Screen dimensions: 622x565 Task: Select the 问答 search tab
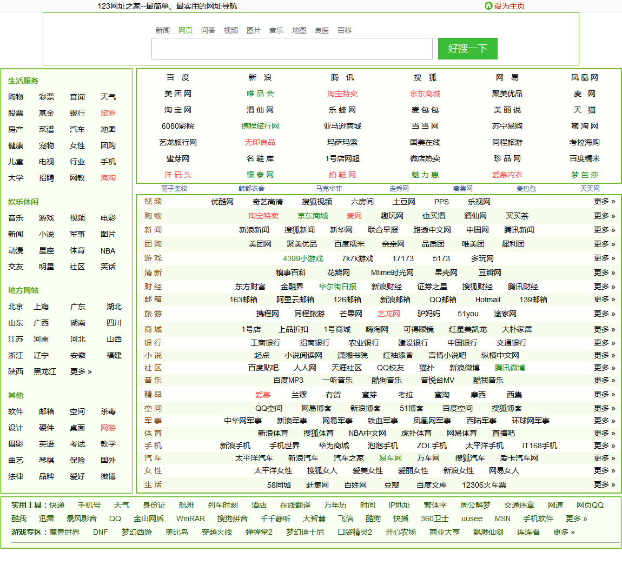click(208, 30)
